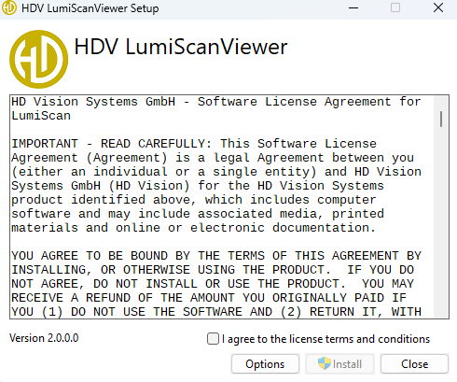Minimize the setup window
The width and height of the screenshot is (457, 382).
coord(353,7)
